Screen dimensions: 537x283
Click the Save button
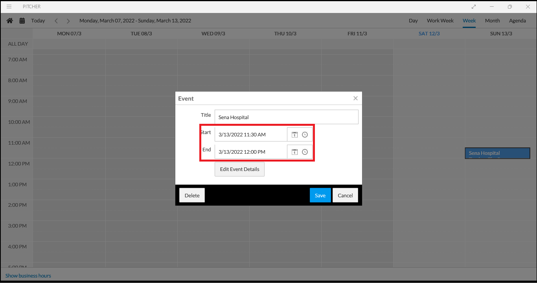320,195
